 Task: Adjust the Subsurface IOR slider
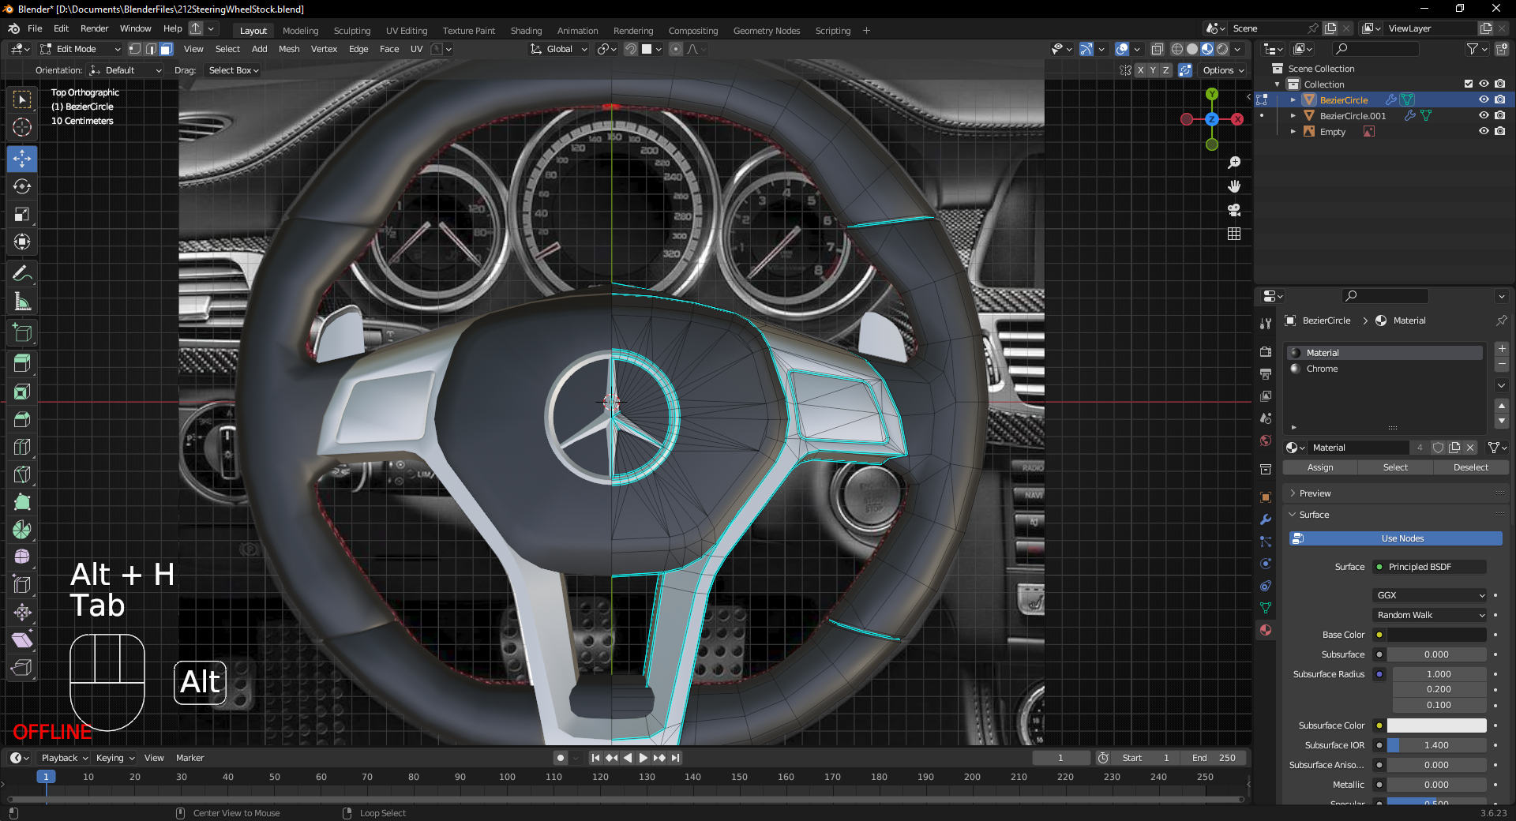(1437, 745)
